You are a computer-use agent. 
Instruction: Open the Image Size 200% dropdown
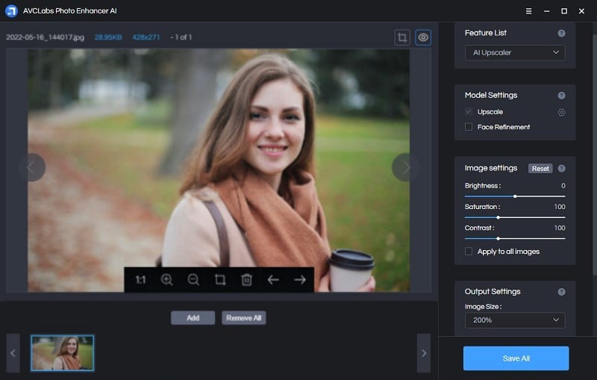(515, 320)
